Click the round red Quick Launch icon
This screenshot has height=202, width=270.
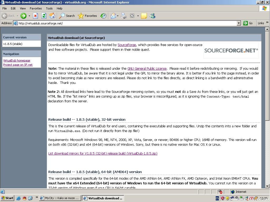[25, 198]
